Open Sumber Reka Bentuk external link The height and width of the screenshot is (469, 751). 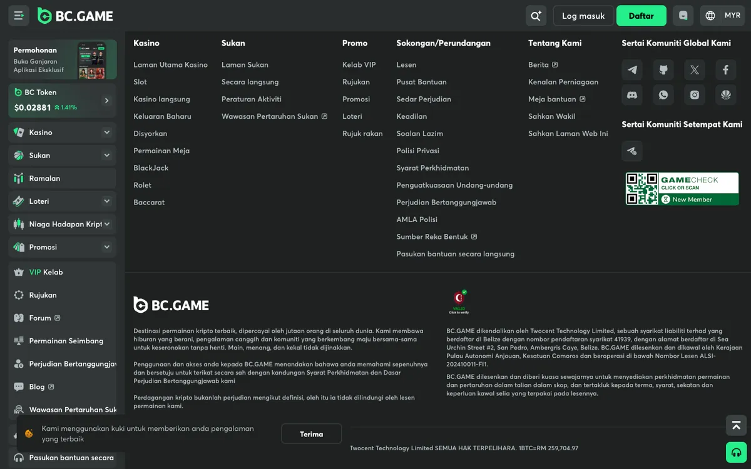437,237
